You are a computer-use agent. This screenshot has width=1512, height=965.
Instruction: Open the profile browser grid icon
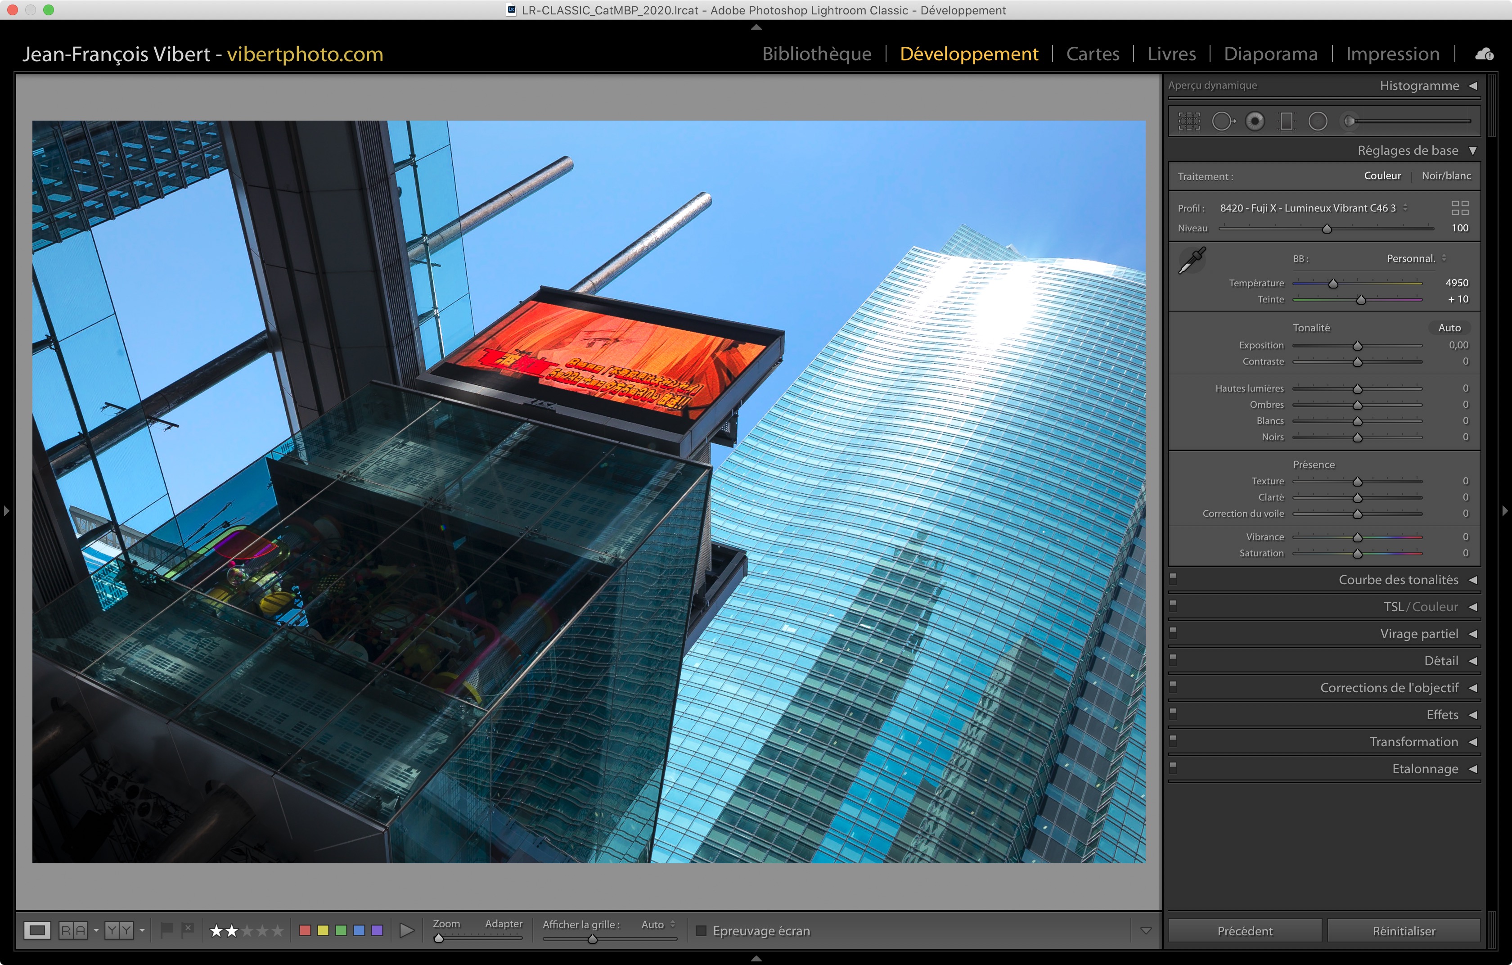click(x=1459, y=208)
